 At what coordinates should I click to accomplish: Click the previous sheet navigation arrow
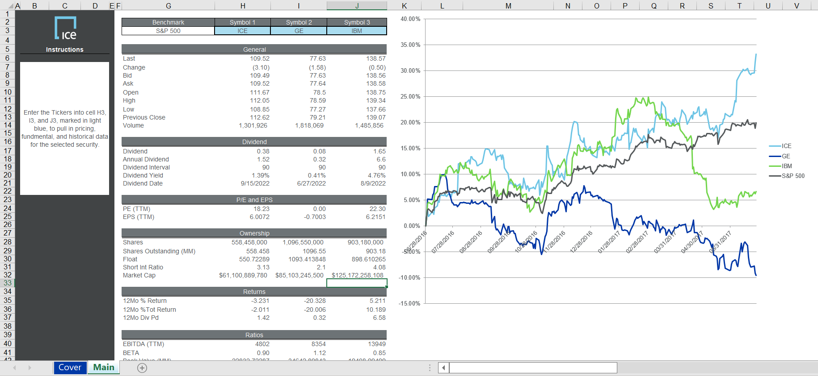[15, 368]
